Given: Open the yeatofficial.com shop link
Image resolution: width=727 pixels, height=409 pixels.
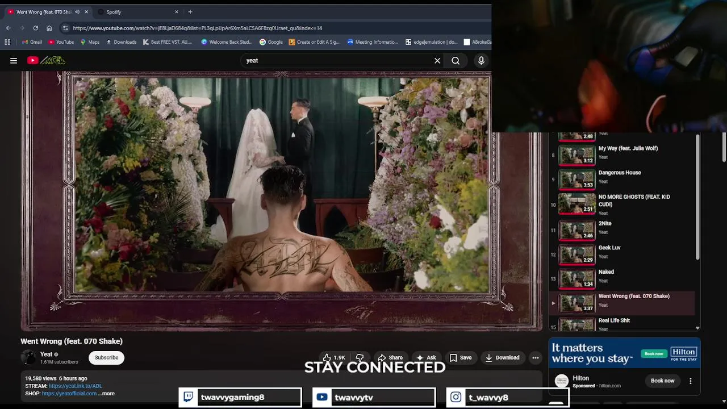Looking at the screenshot, I should click(x=69, y=394).
